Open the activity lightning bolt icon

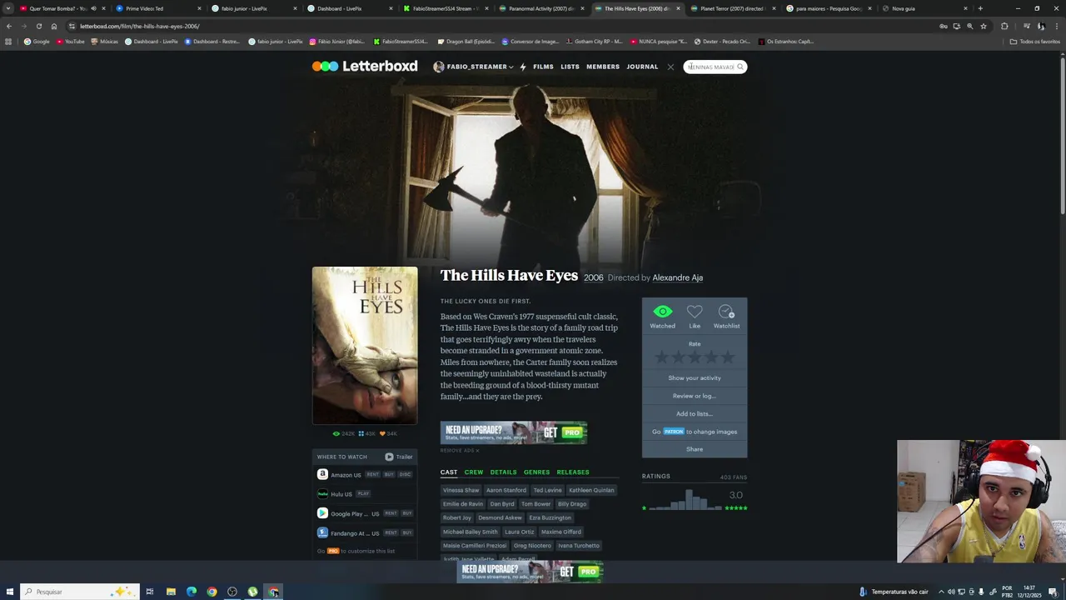(523, 67)
